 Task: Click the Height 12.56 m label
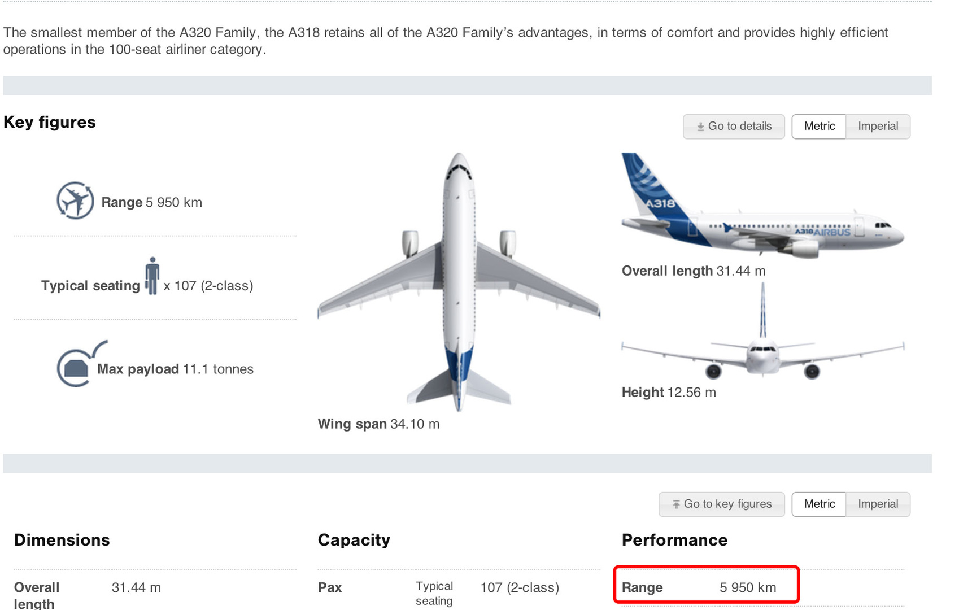[669, 392]
